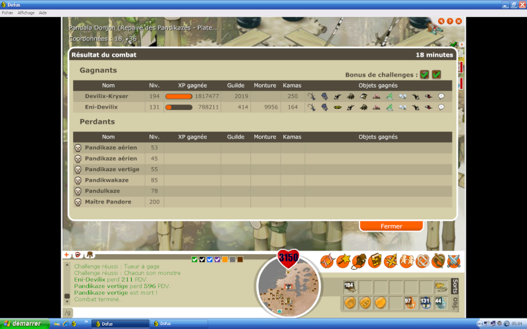Click the green crystal item in Devilix-Kryser row
Image resolution: width=527 pixels, height=329 pixels.
coord(389,96)
